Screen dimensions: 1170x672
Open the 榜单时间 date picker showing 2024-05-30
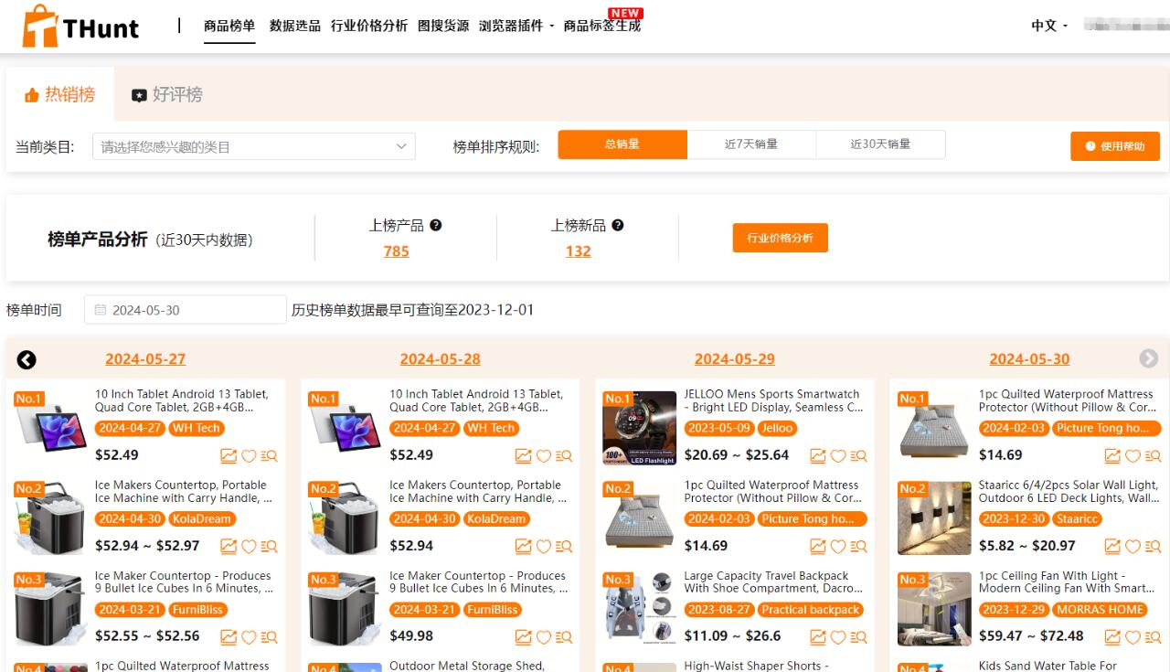click(186, 310)
